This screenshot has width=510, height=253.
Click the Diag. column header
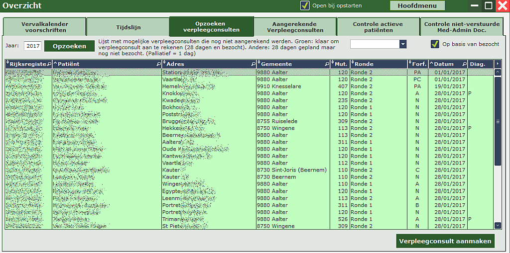(481, 64)
